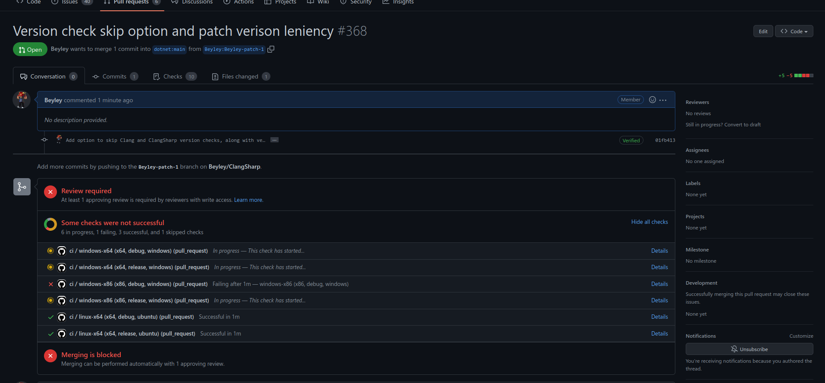Open the repository Discussions tab
The width and height of the screenshot is (825, 383).
point(192,2)
